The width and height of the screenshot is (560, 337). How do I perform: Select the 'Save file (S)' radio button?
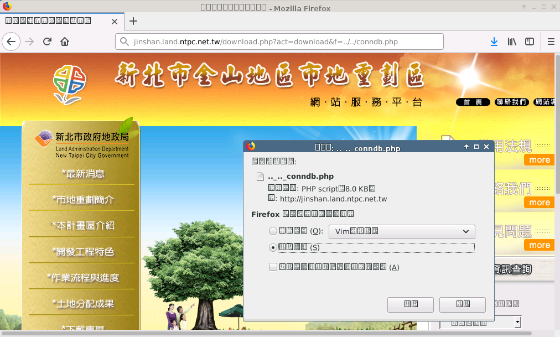click(273, 247)
